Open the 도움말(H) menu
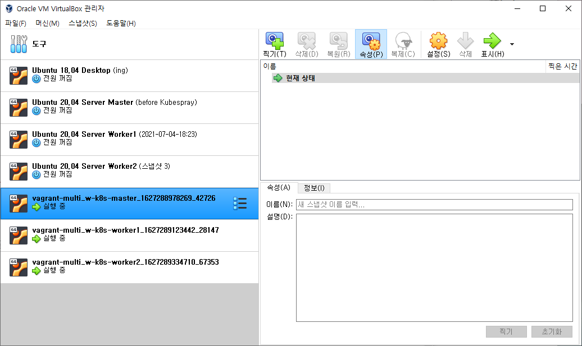582x346 pixels. tap(121, 24)
